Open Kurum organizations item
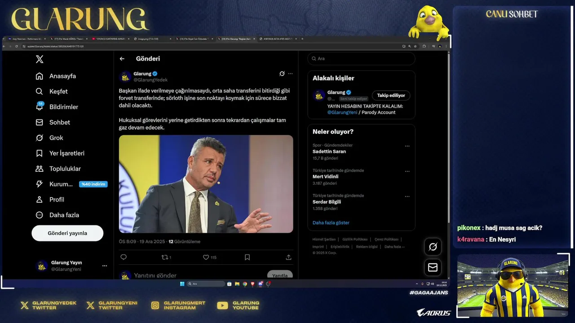Image resolution: width=575 pixels, height=323 pixels. [x=54, y=184]
